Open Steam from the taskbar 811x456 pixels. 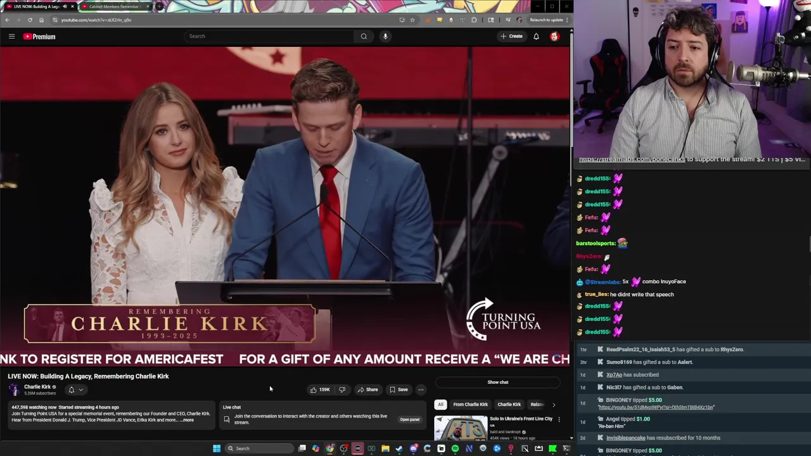(399, 448)
